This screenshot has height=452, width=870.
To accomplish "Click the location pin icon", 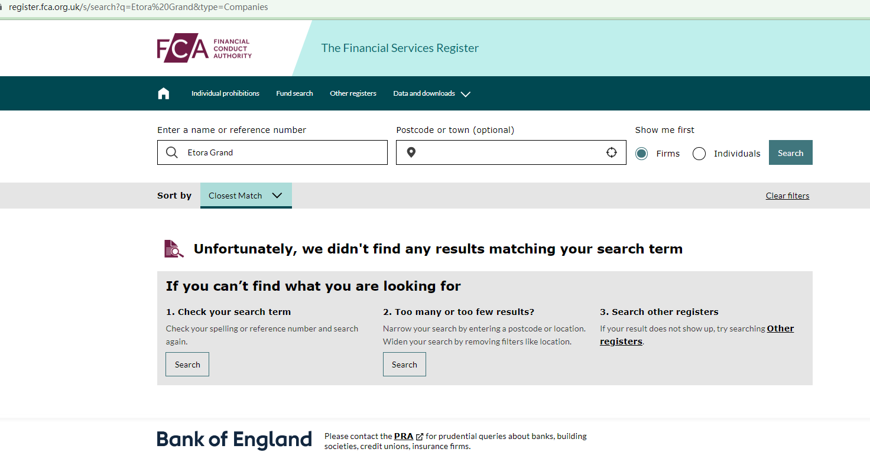I will pos(411,152).
